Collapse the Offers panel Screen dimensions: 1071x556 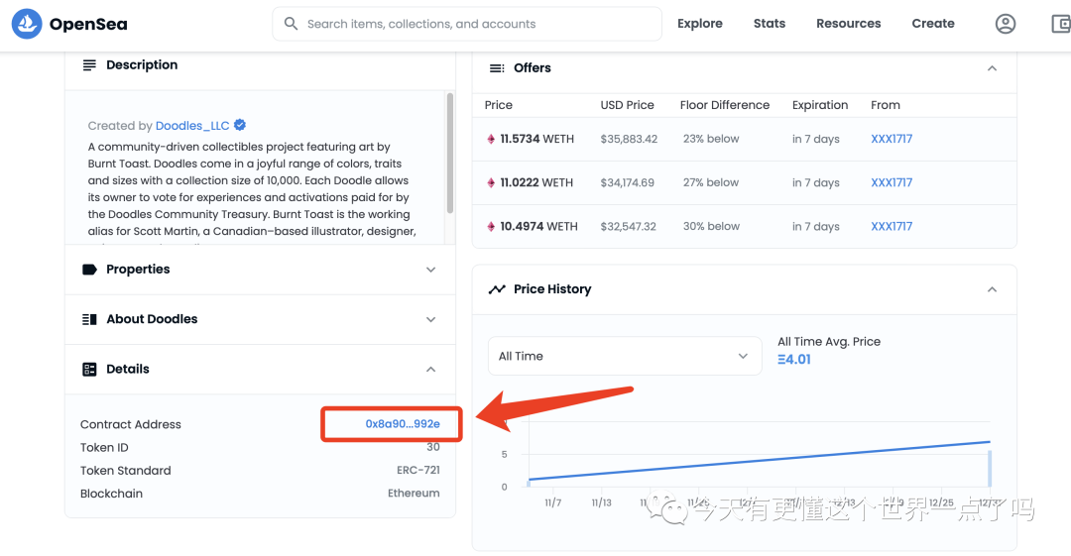(992, 68)
